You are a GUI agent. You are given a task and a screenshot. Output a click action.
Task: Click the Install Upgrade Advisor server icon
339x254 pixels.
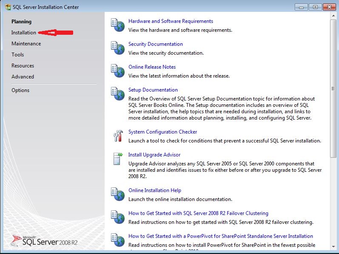pos(118,159)
